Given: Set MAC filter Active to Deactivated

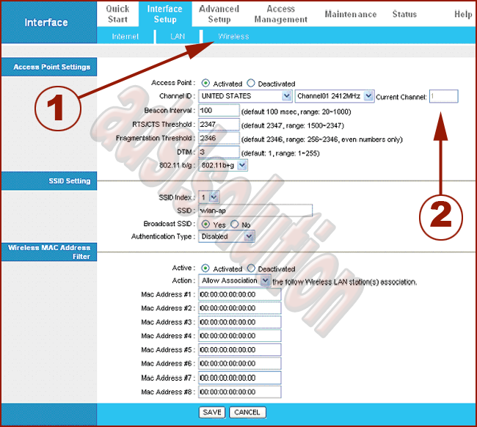Looking at the screenshot, I should click(251, 269).
